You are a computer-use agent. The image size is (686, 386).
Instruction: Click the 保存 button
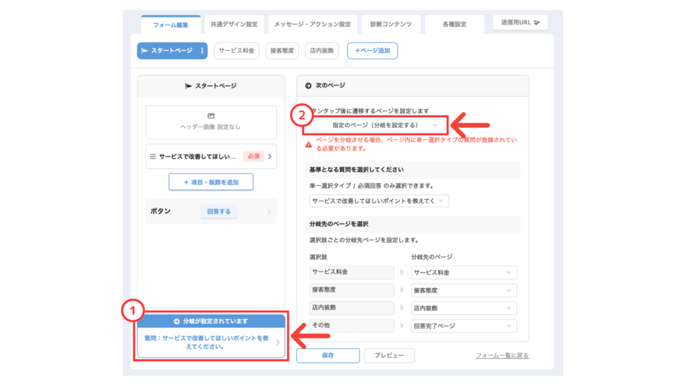(x=328, y=356)
